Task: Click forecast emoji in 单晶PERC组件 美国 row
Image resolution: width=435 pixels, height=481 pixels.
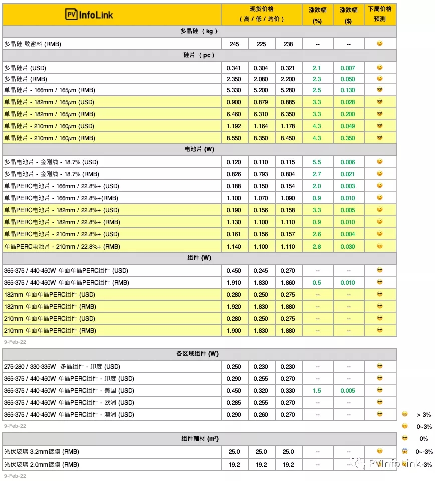Action: click(x=380, y=390)
